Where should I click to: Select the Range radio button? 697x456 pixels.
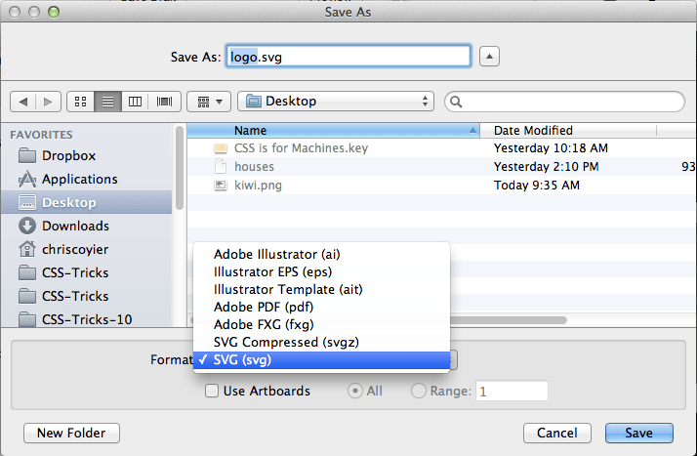[x=419, y=392]
